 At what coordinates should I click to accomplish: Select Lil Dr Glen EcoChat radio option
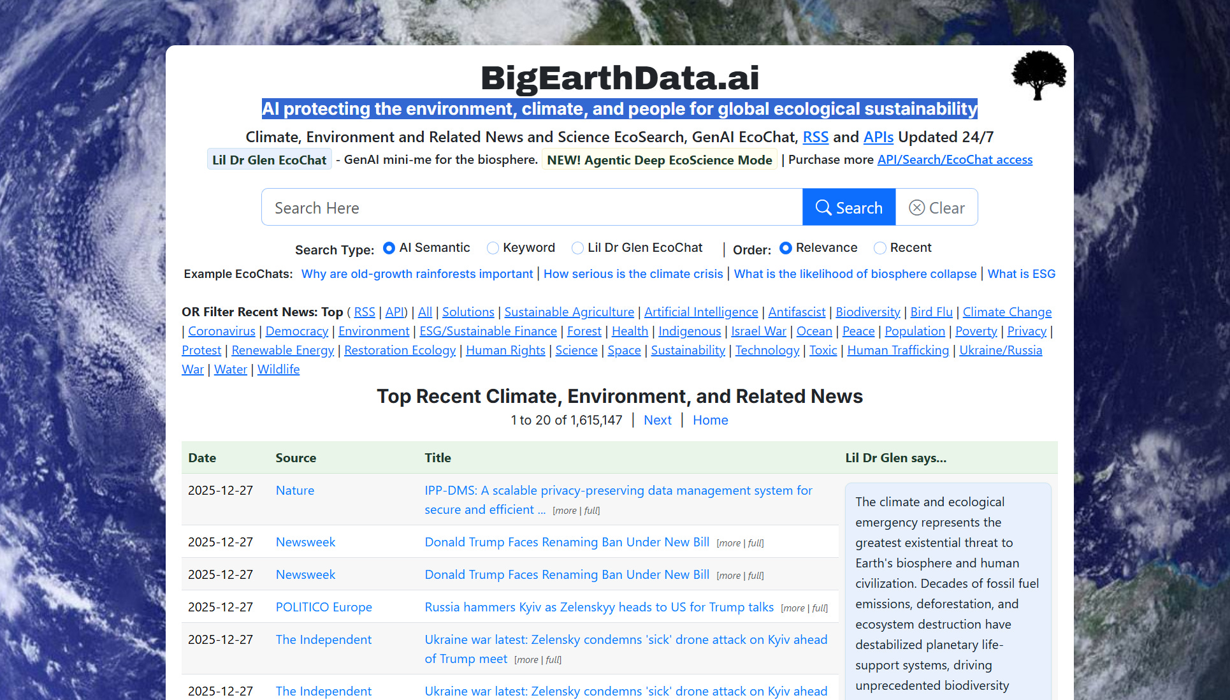[x=577, y=248]
